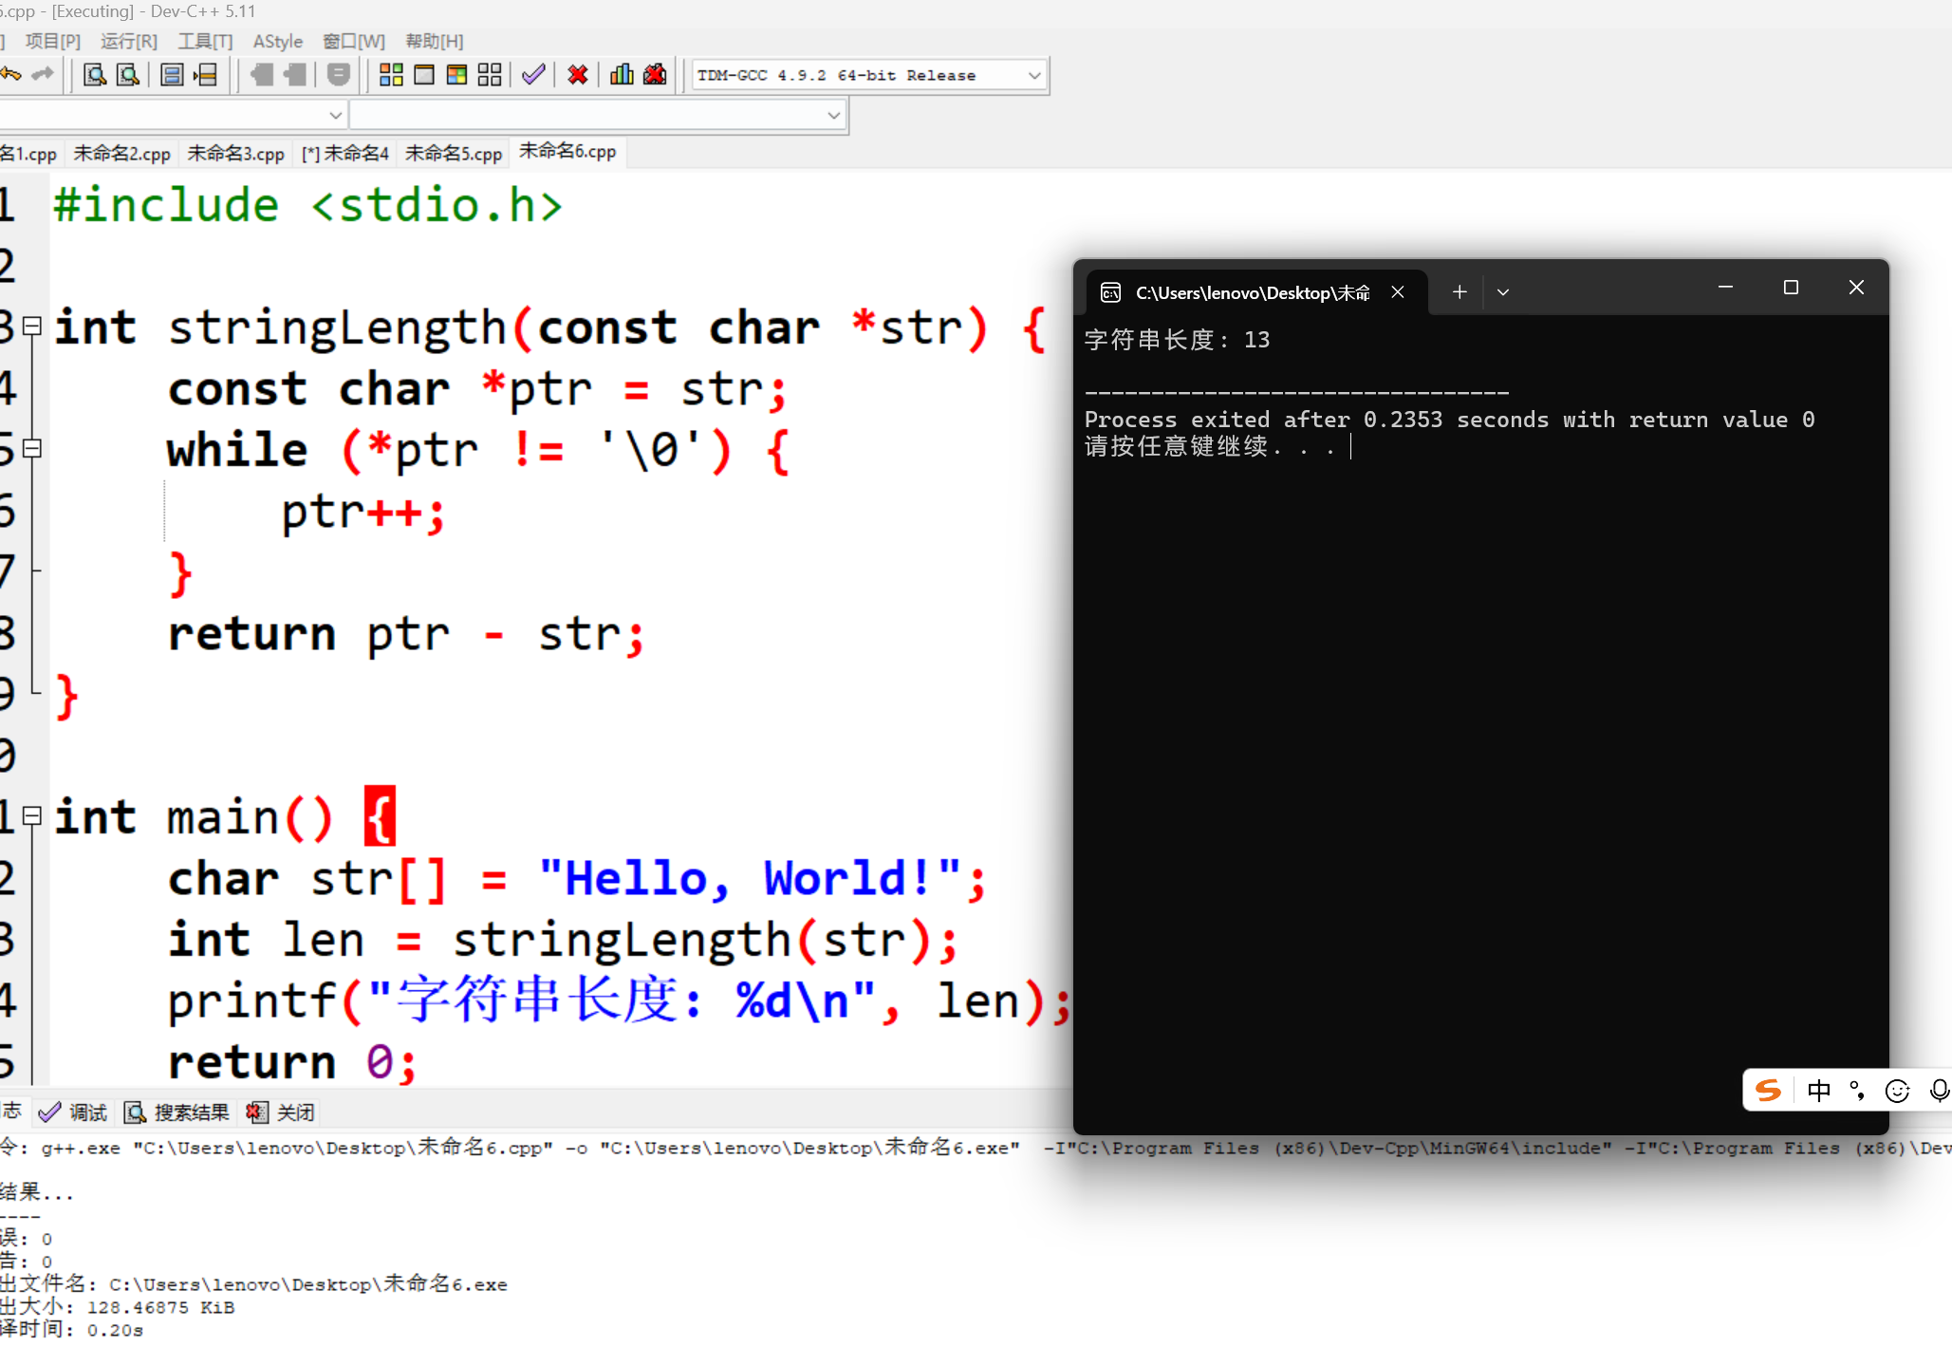The height and width of the screenshot is (1365, 1952).
Task: Open the 搜索结果 panel tab
Action: click(x=177, y=1113)
